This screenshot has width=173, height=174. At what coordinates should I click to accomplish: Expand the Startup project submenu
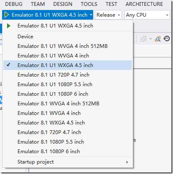tap(67, 162)
